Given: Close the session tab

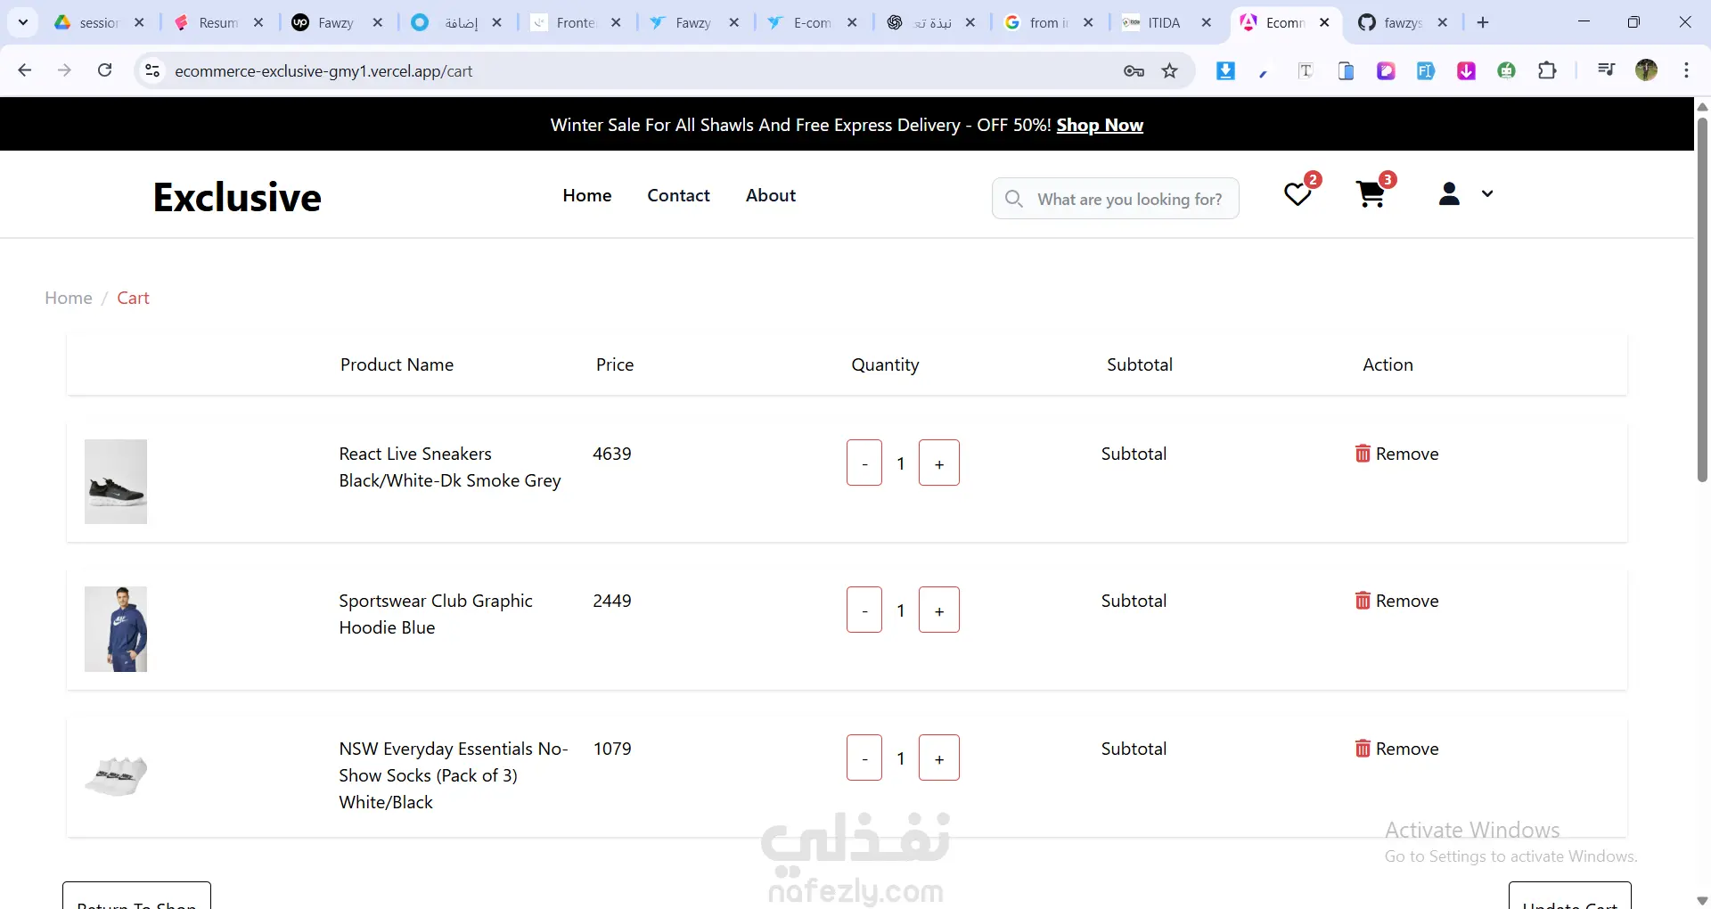Looking at the screenshot, I should click(139, 22).
